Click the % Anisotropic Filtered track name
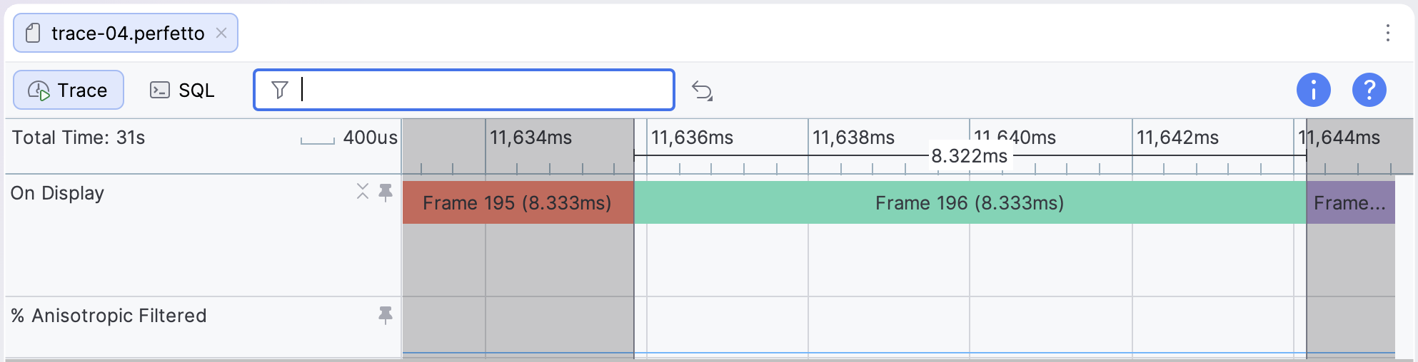 [109, 316]
